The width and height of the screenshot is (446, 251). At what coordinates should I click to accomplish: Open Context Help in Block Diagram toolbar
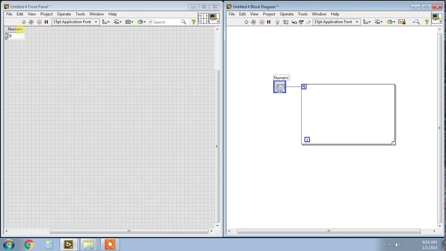coord(427,22)
